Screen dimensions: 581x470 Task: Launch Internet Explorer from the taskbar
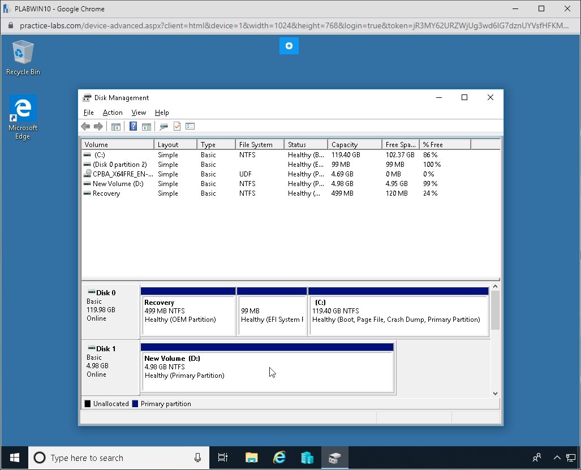279,458
